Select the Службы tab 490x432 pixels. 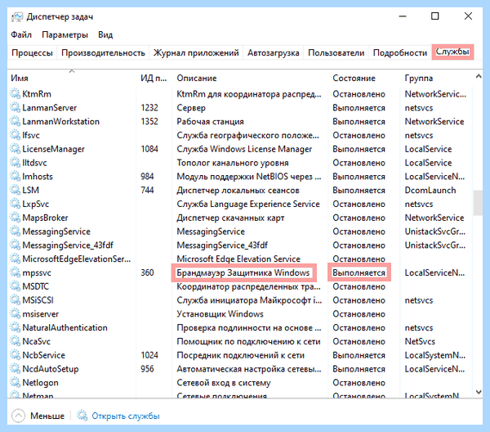(452, 52)
